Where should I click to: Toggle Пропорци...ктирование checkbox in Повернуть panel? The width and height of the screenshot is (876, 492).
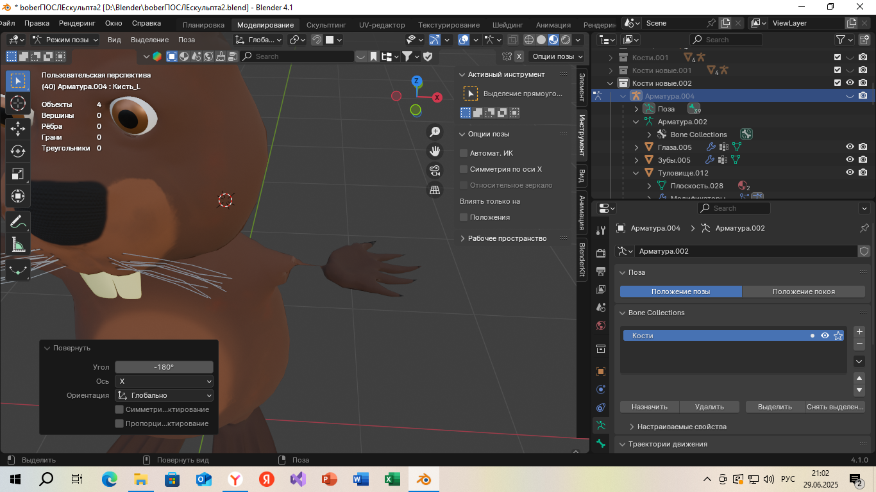(119, 423)
